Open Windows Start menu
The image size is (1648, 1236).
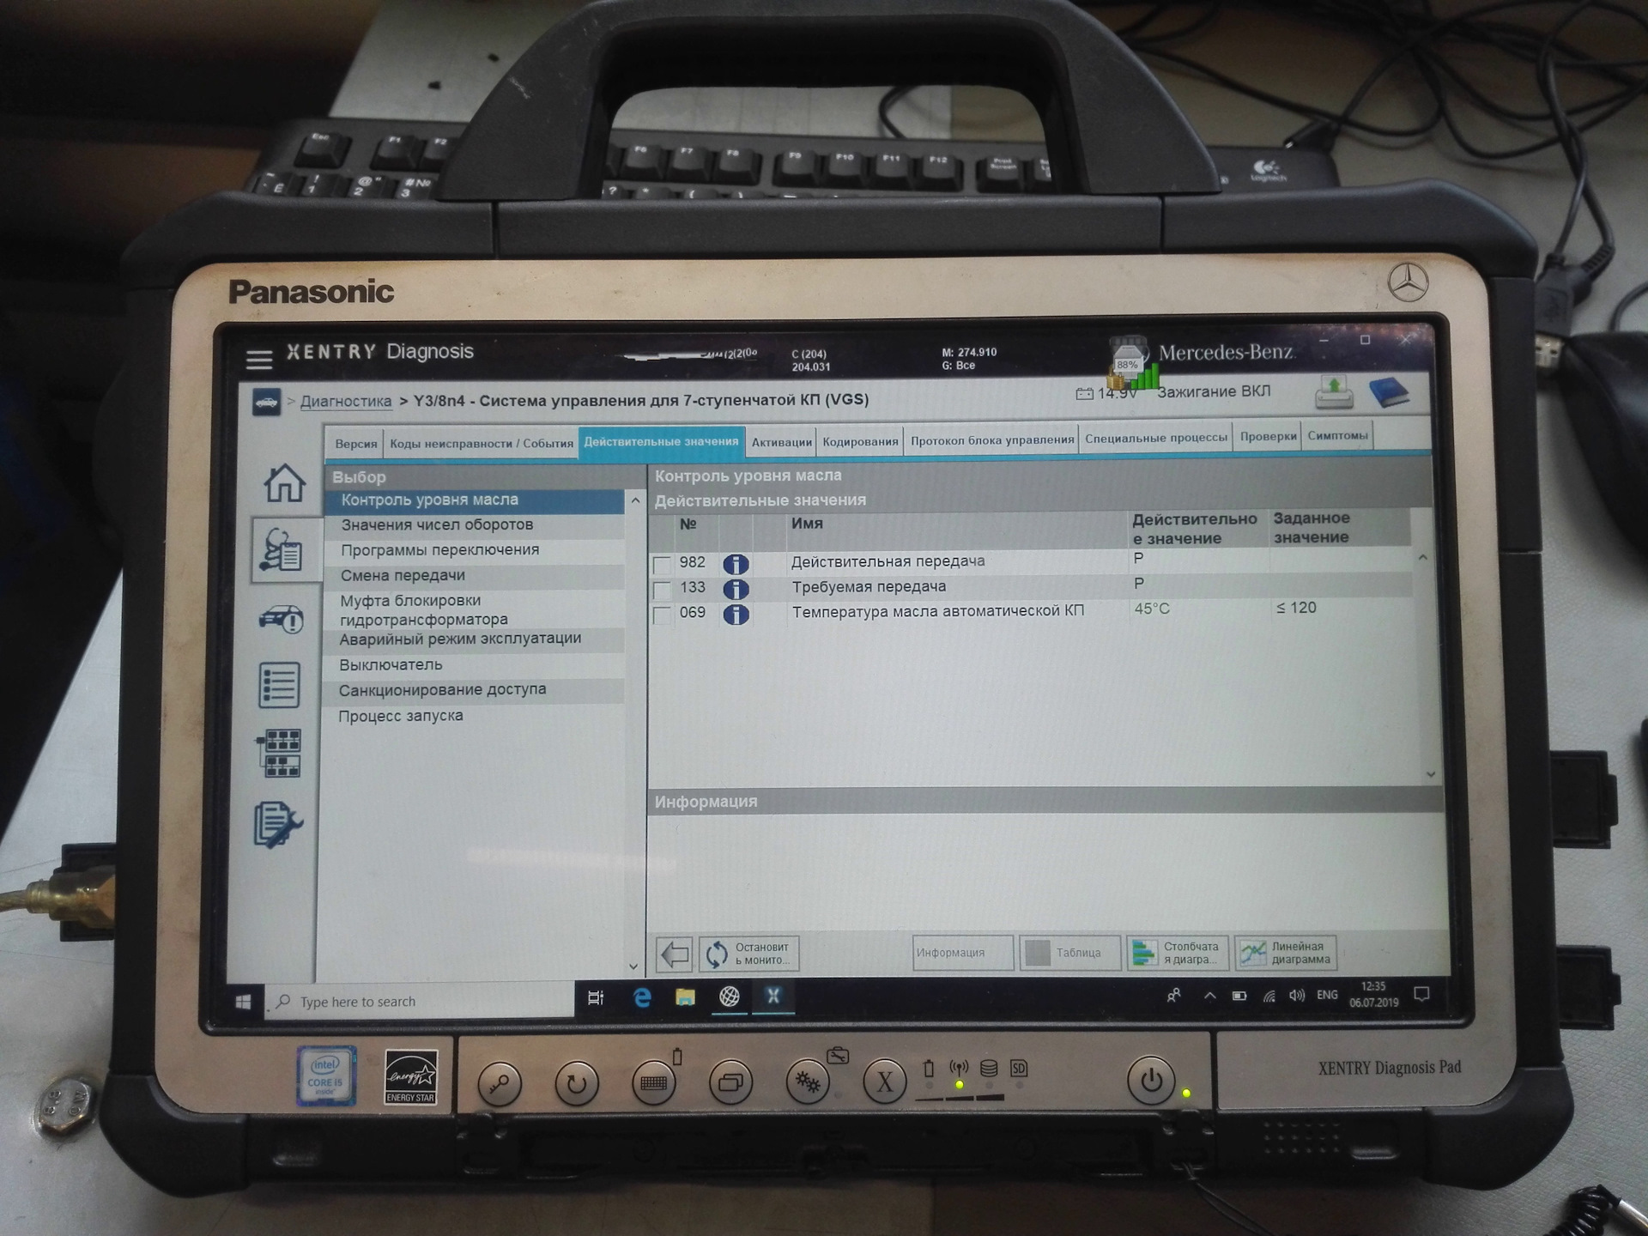pos(243,1002)
